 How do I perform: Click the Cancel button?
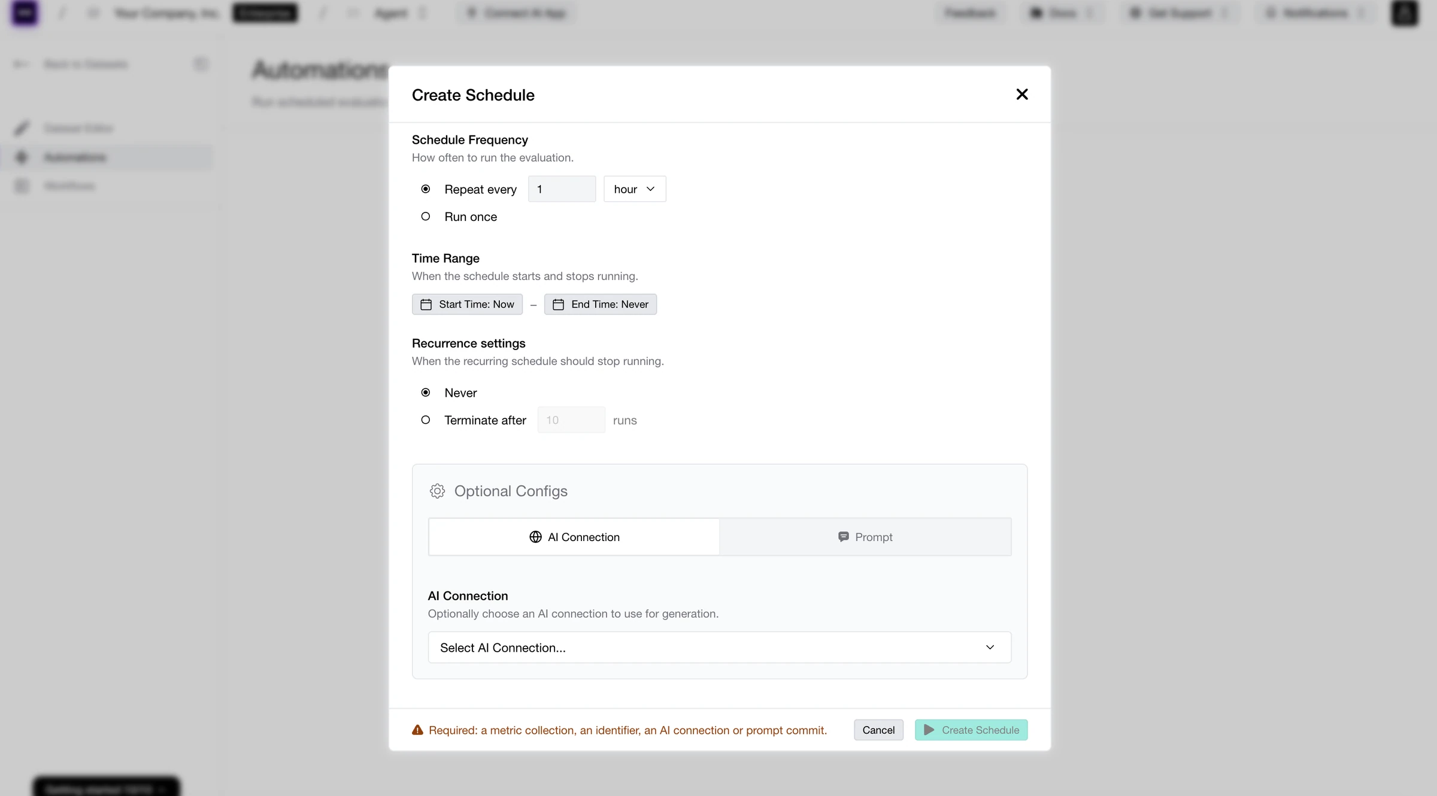coord(878,730)
